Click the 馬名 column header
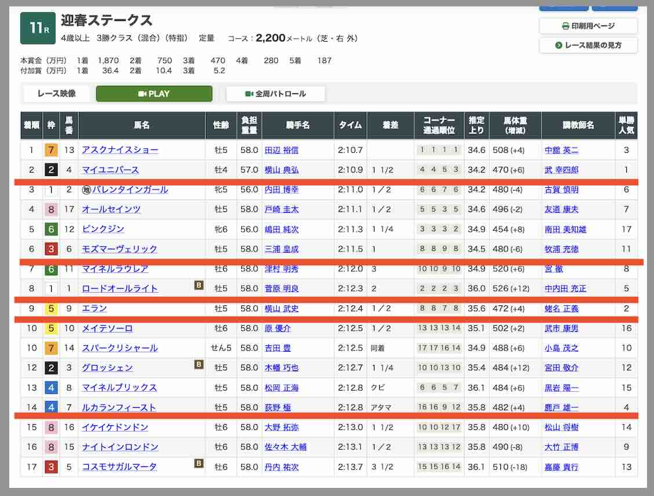This screenshot has height=496, width=654. tap(141, 125)
